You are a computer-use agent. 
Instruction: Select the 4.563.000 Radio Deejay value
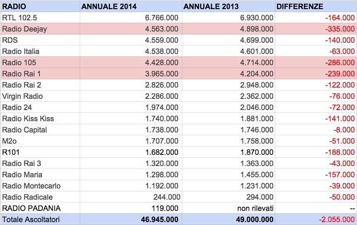(161, 29)
